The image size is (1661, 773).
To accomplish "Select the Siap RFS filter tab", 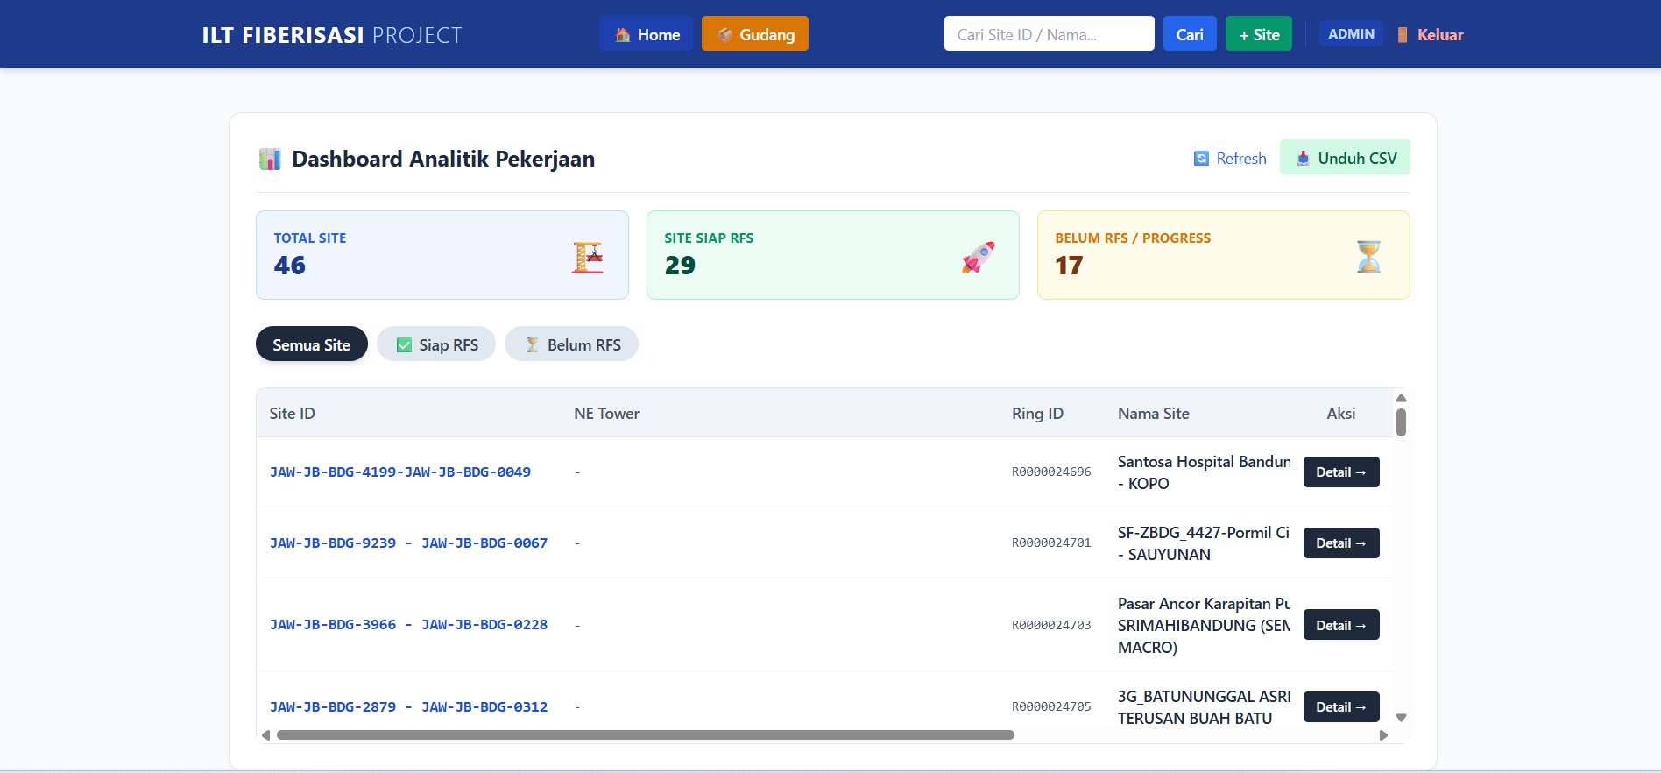I will click(x=436, y=344).
